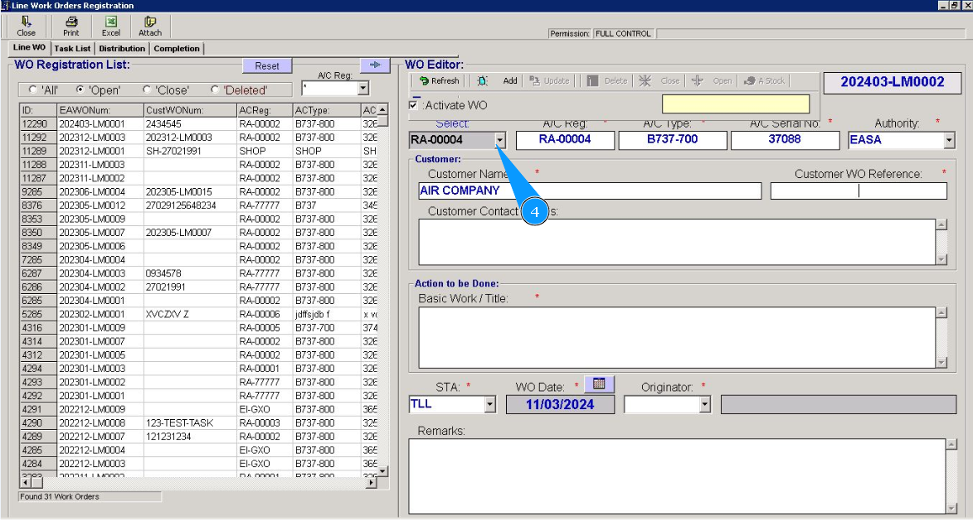Open the STA dropdown list
Viewport: 973px width, 521px height.
click(489, 405)
